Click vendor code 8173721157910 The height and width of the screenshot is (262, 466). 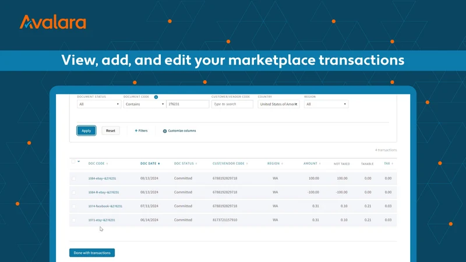click(225, 220)
